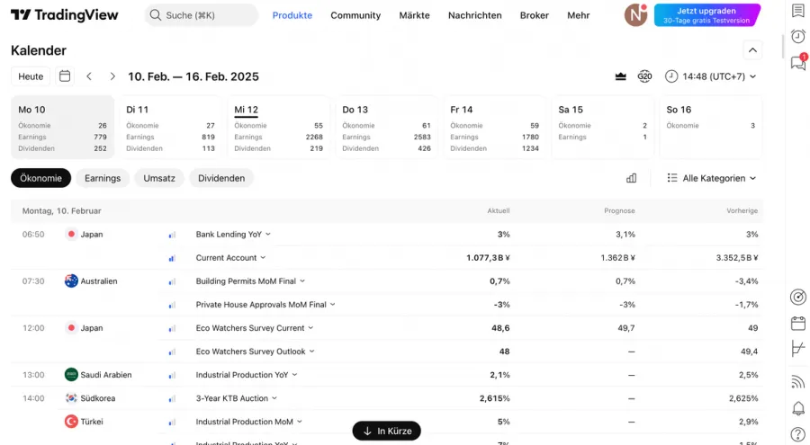
Task: Open news feed icon in sidebar
Action: (798, 382)
